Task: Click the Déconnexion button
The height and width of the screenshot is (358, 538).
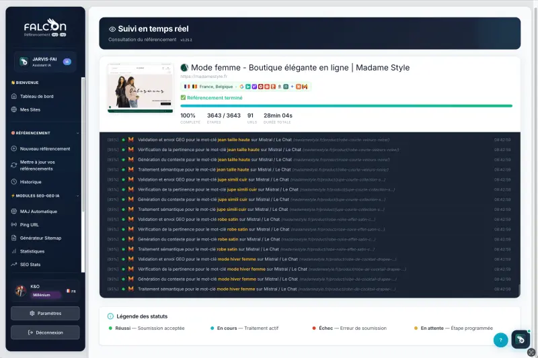Action: click(45, 332)
